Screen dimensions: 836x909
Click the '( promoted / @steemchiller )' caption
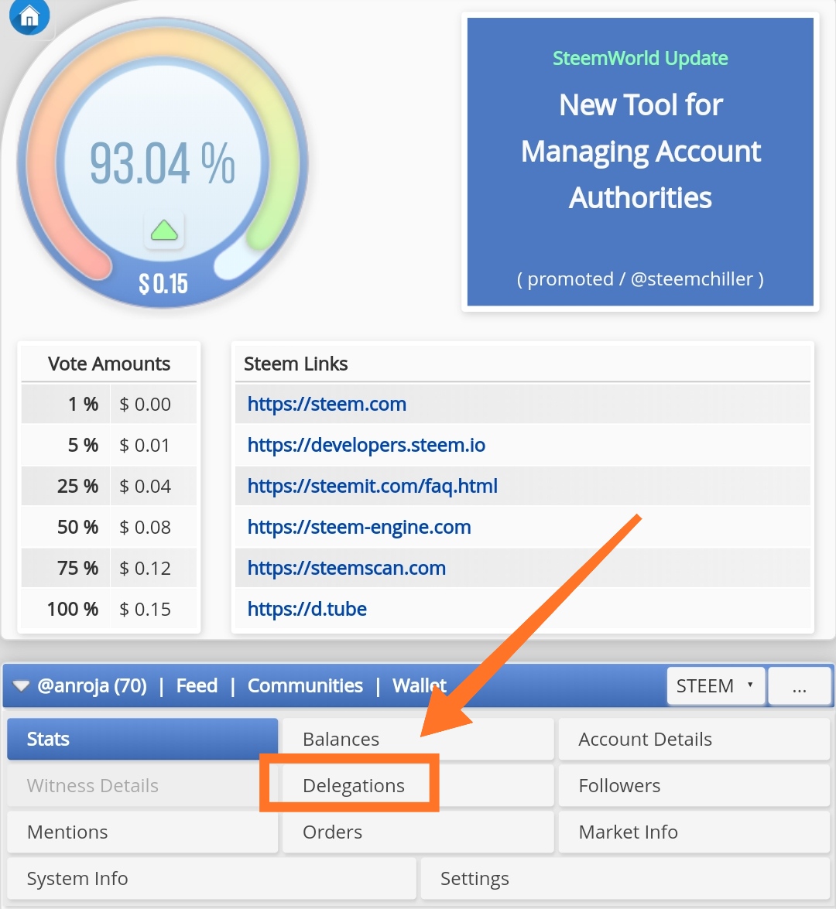[x=640, y=279]
